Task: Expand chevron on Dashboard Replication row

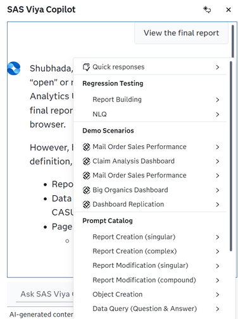Action: coord(218,205)
